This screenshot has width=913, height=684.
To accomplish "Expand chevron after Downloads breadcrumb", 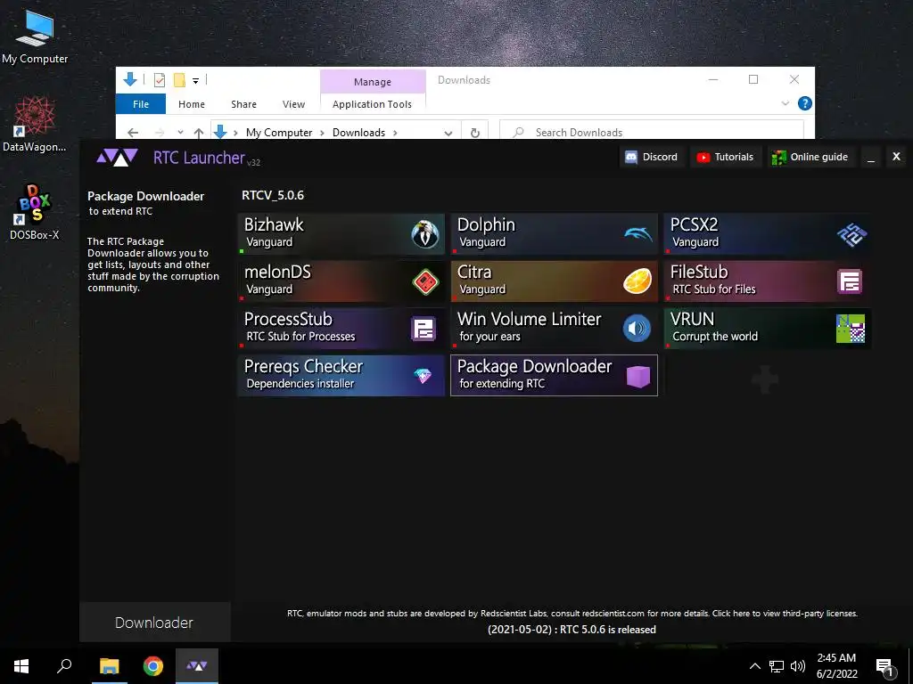I will coord(395,133).
